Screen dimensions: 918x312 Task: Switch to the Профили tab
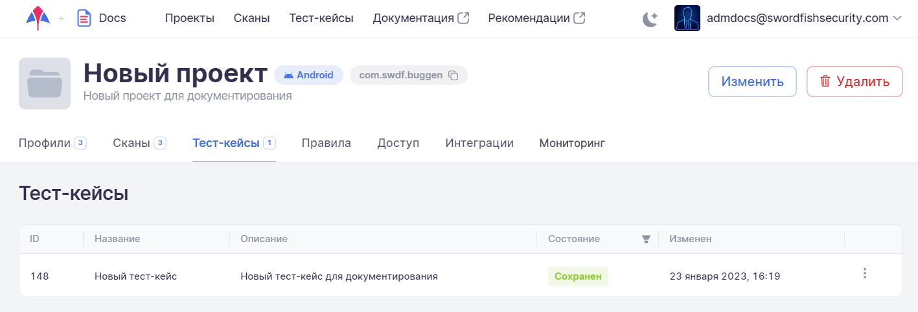[x=45, y=143]
